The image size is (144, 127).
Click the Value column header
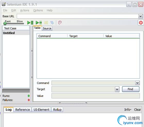(x=121, y=36)
